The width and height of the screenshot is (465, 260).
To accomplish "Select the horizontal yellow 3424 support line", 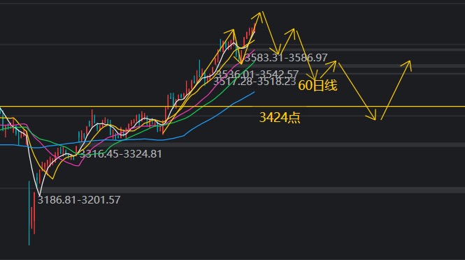I will pyautogui.click(x=232, y=107).
